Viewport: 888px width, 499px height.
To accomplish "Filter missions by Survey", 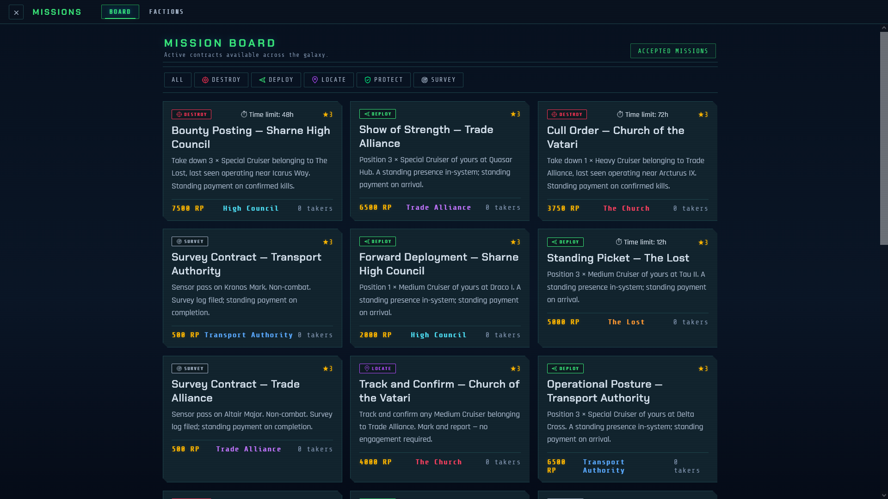I will [x=438, y=80].
